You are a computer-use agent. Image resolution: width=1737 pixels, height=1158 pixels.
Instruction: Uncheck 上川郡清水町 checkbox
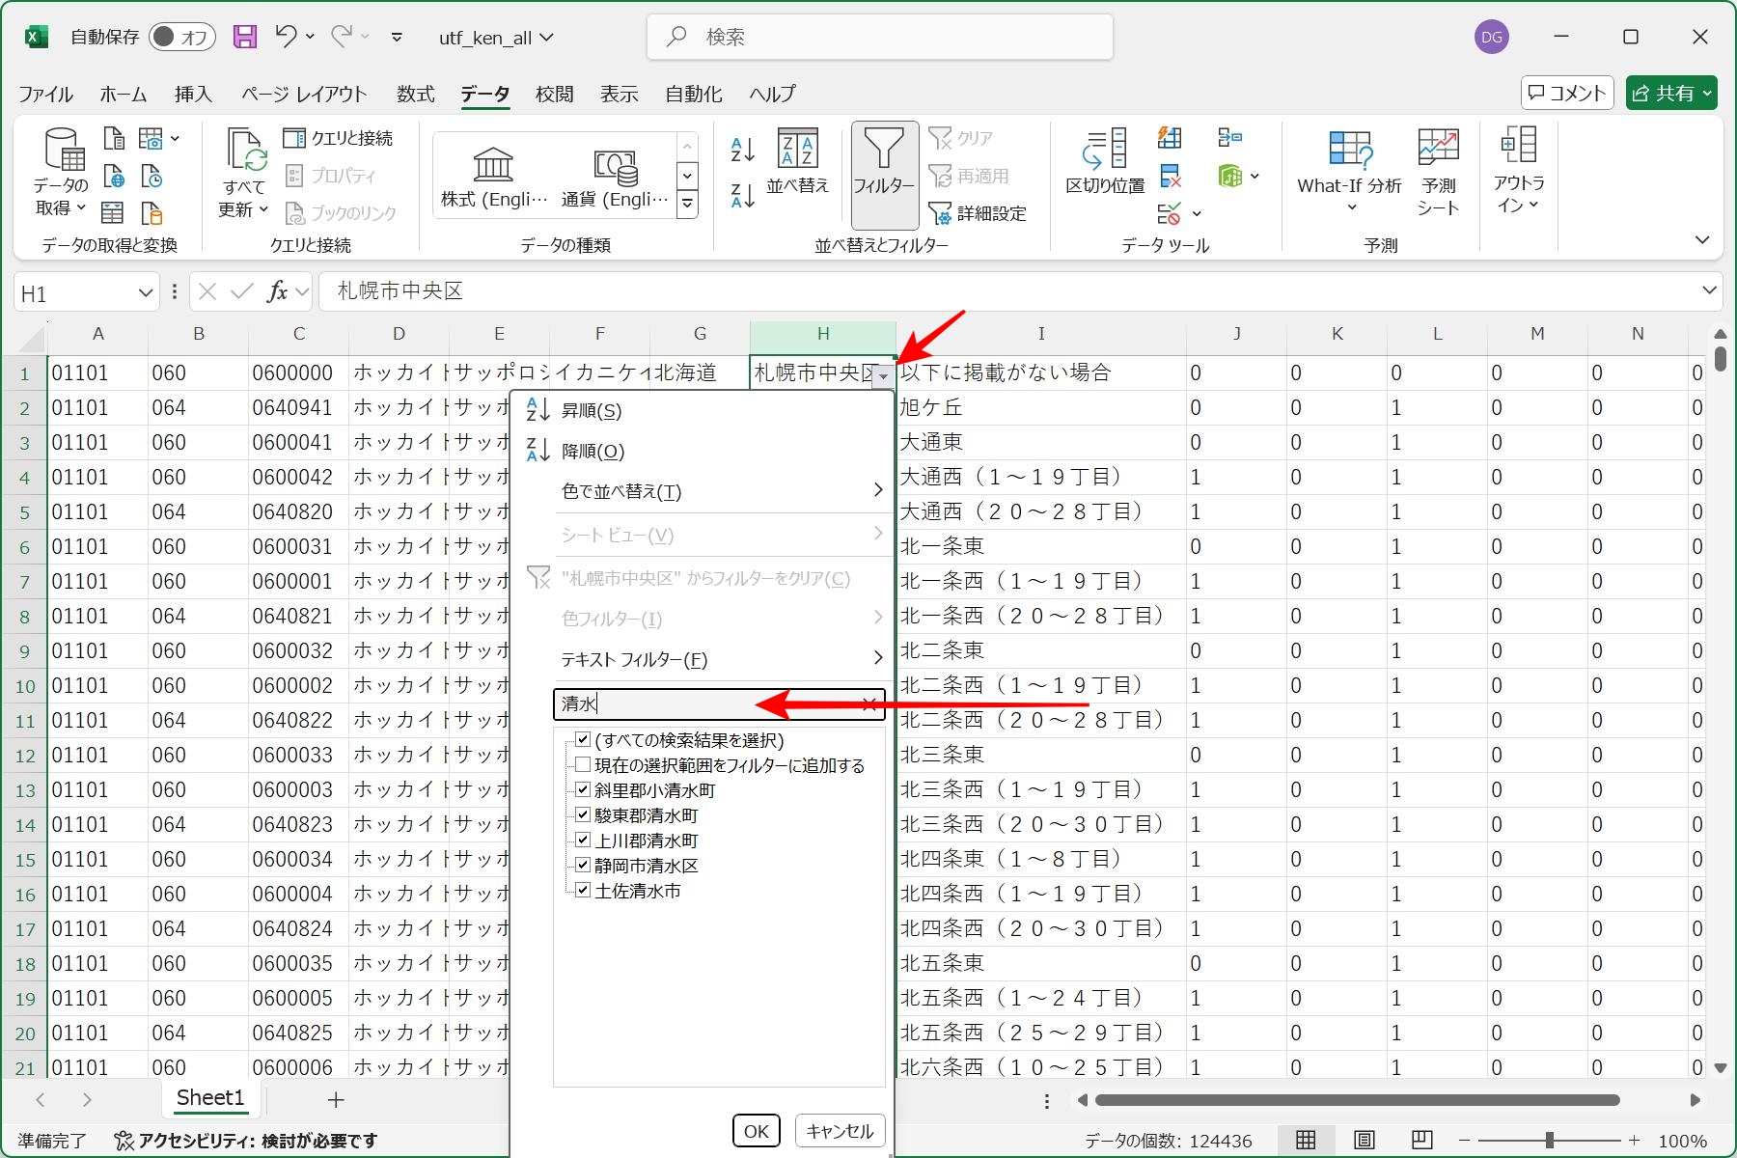[x=583, y=841]
